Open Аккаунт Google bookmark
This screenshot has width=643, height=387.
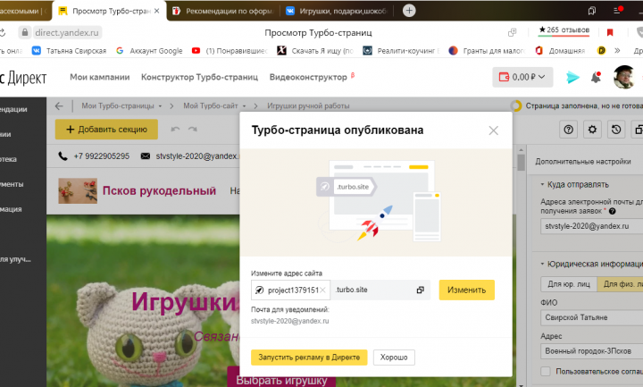149,51
